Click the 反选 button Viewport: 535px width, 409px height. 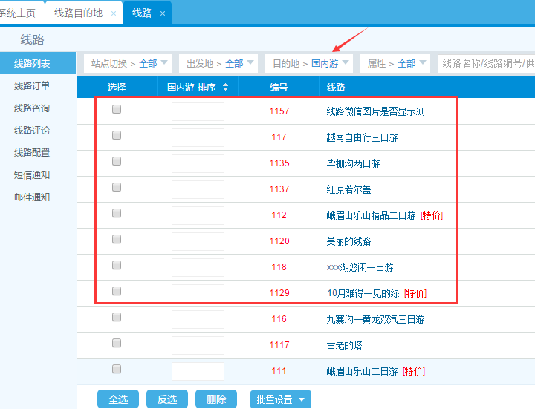coord(167,399)
